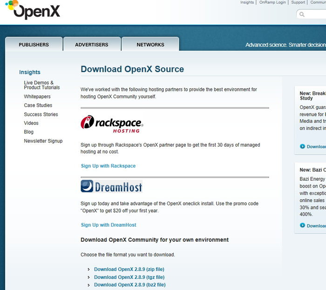Screen dimensions: 326x290
Task: Open Support in top navigation
Action: point(298,2)
